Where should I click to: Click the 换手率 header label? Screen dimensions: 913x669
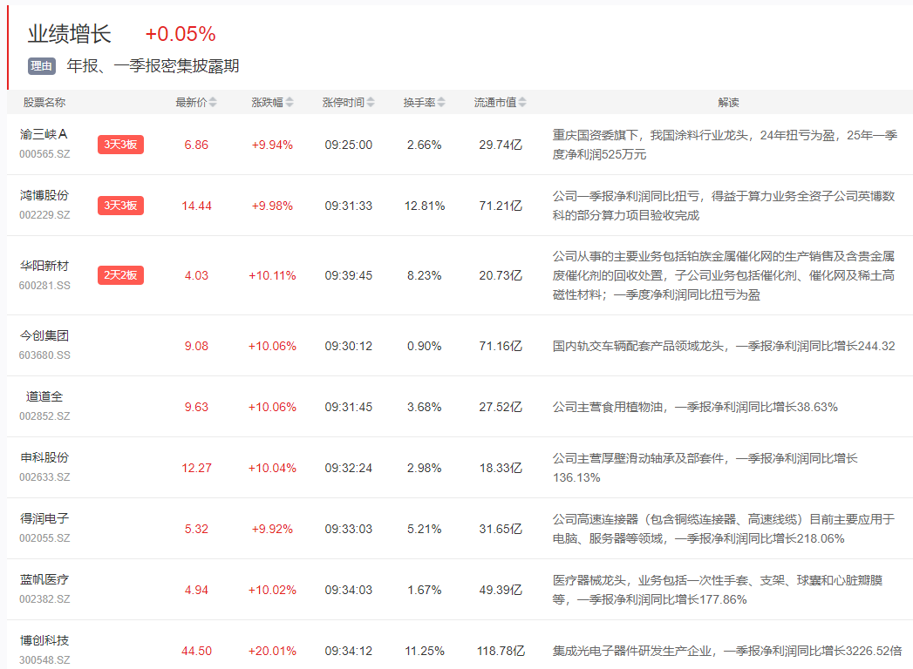(x=419, y=103)
